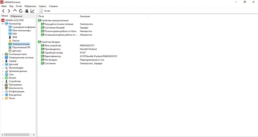Click the Мультимедиа speaker icon

(6, 68)
